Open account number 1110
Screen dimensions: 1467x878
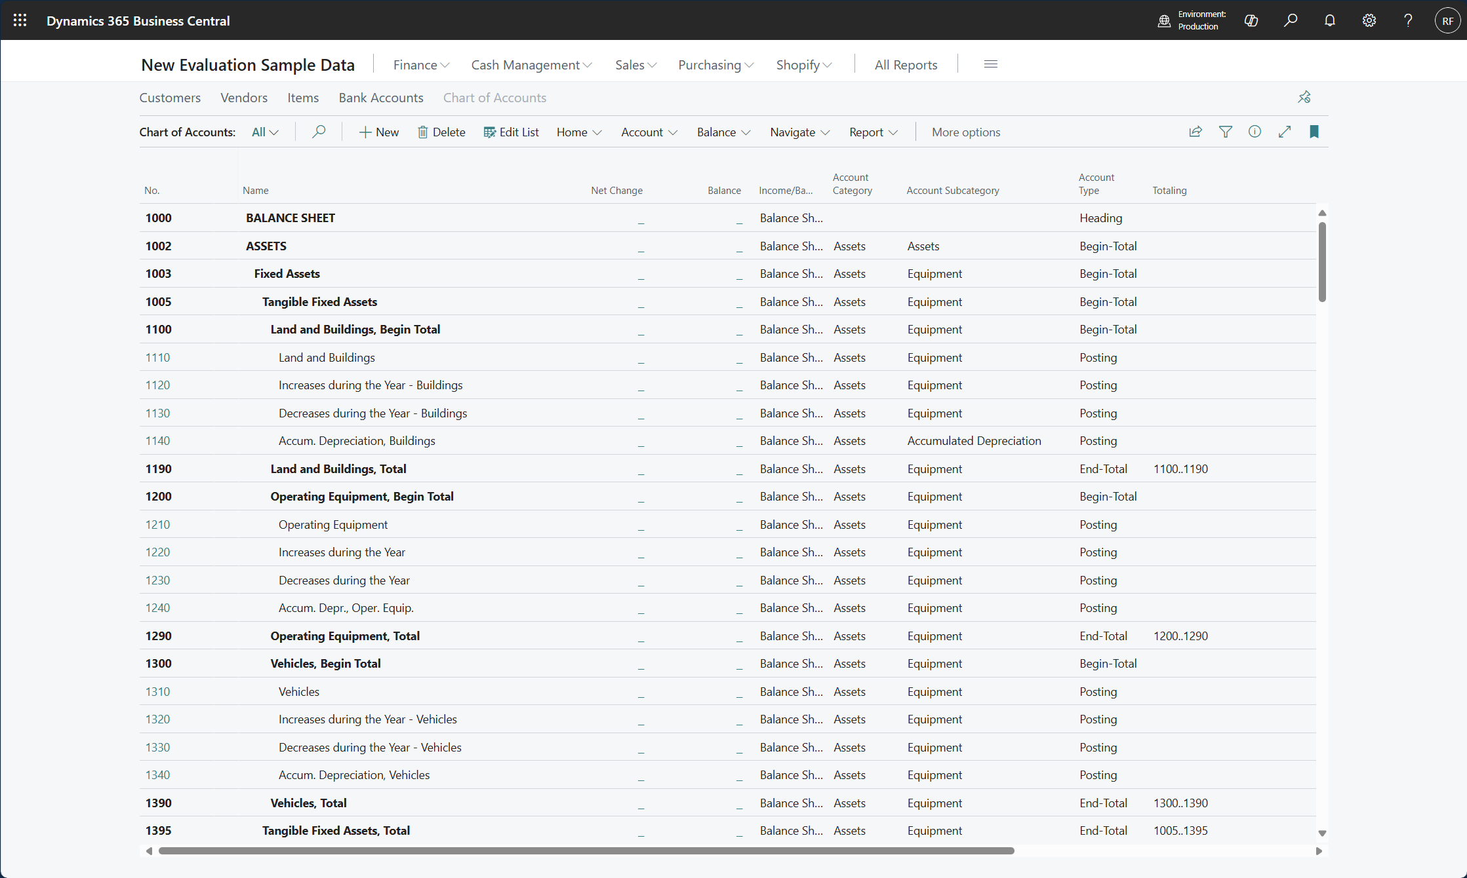[x=157, y=358]
